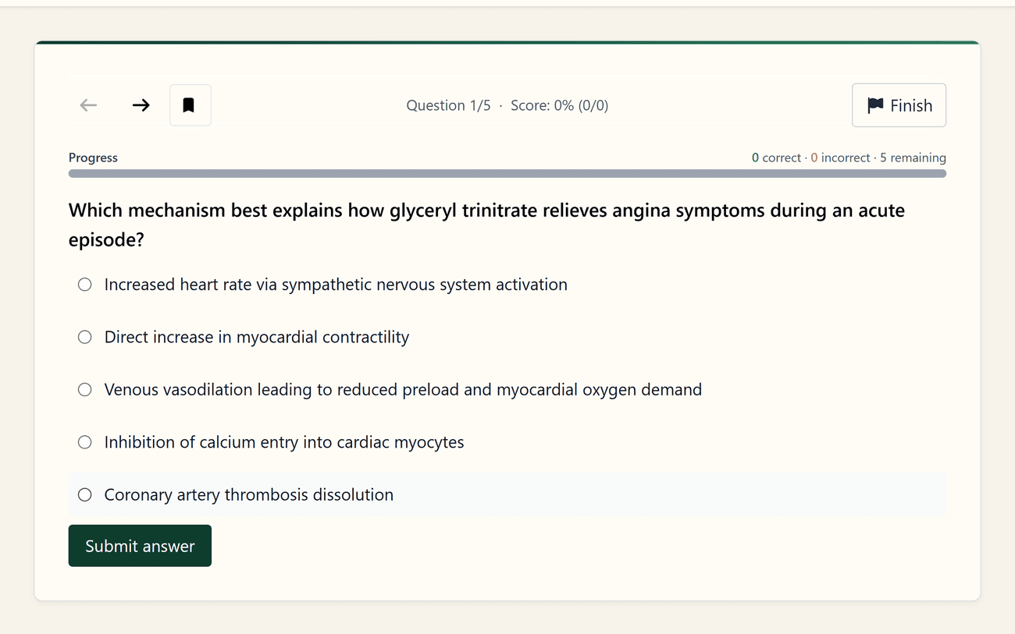This screenshot has height=634, width=1015.
Task: Click '0 incorrect' counter text
Action: [840, 158]
